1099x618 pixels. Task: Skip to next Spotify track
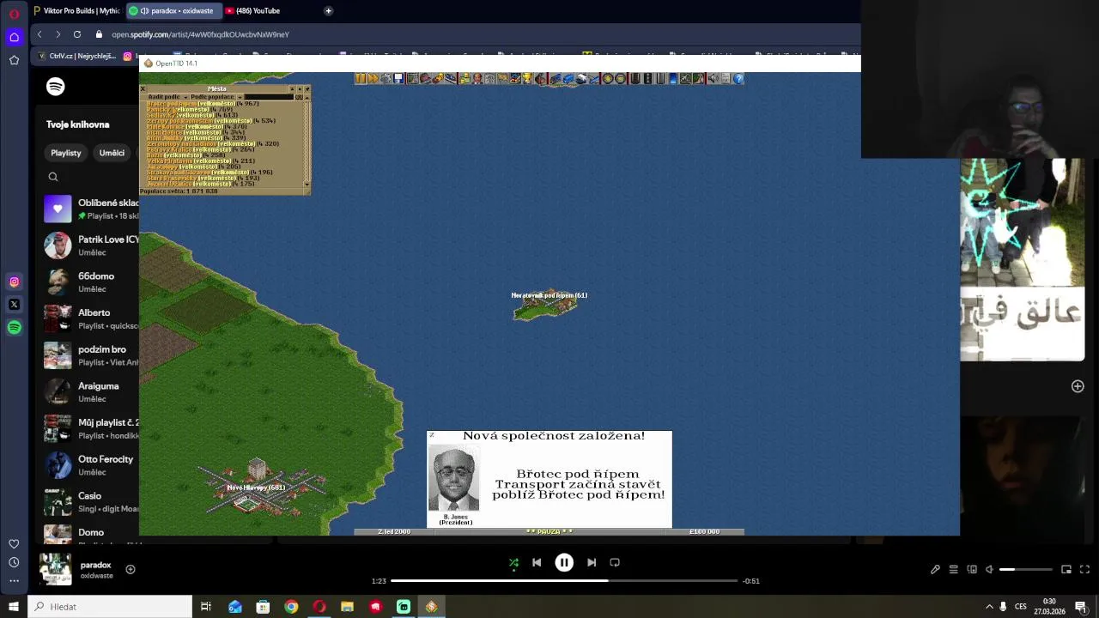[x=592, y=562]
